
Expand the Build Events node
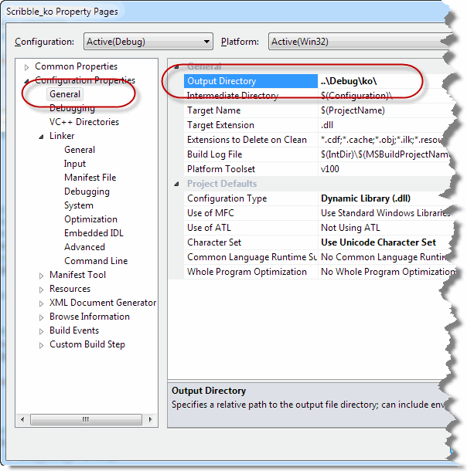click(x=41, y=331)
